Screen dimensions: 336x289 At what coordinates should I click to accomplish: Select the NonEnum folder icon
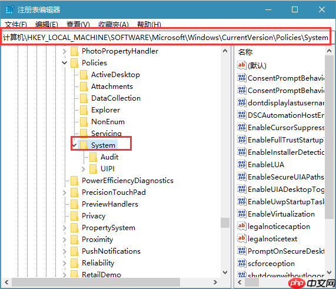pyautogui.click(x=84, y=122)
